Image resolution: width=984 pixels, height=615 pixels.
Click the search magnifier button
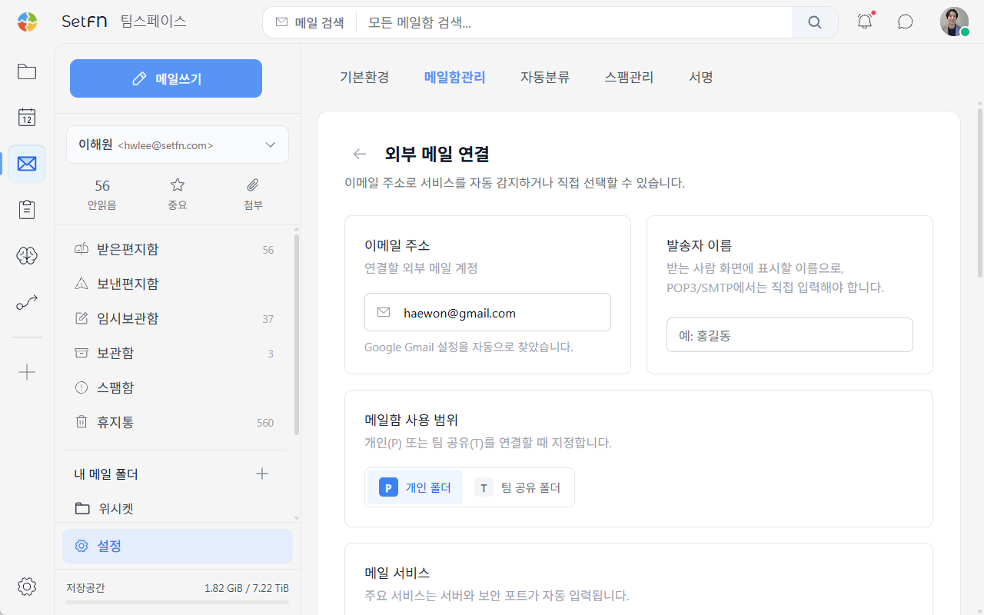coord(815,22)
